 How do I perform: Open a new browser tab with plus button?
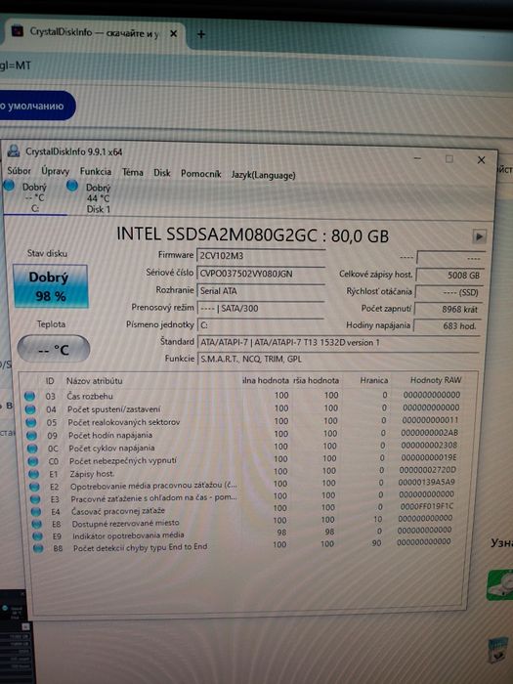(x=201, y=34)
